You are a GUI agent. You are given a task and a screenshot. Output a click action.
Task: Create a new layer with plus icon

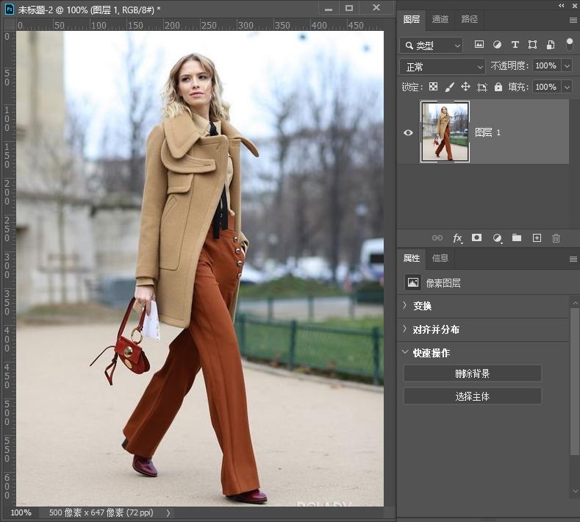[x=537, y=238]
